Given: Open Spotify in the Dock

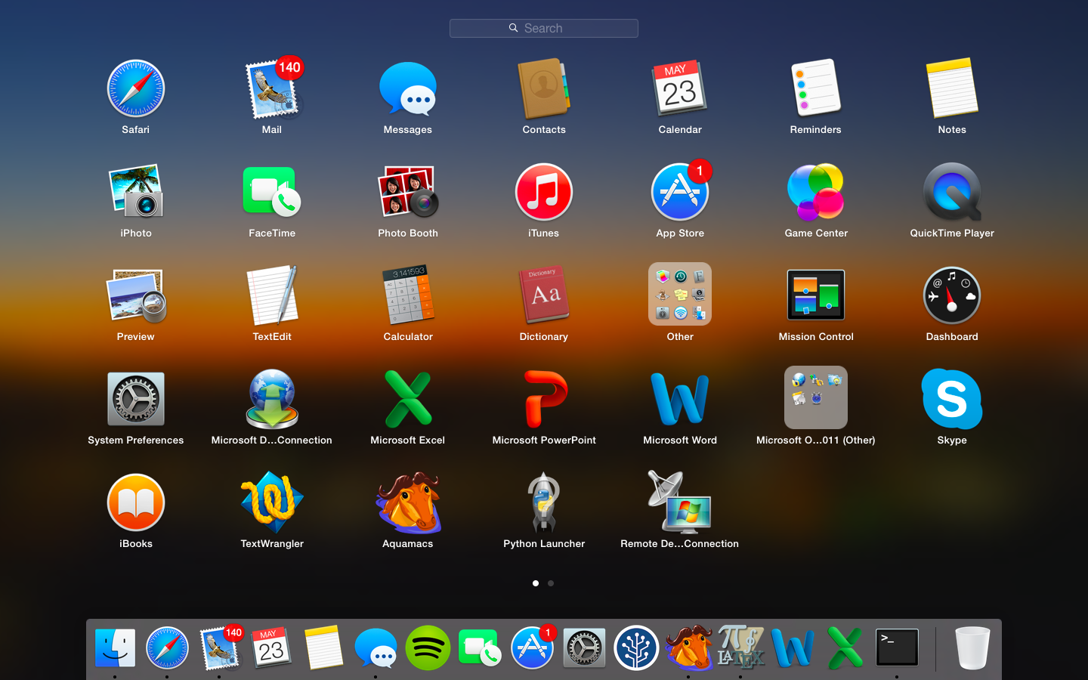Looking at the screenshot, I should (428, 648).
